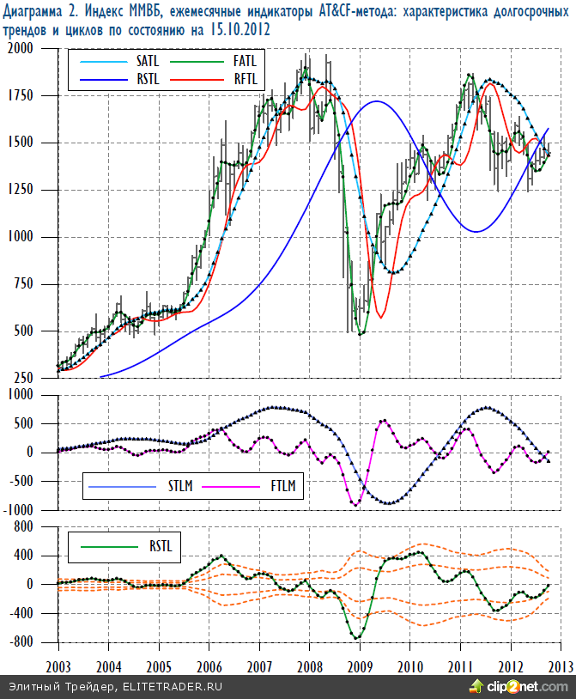
Task: Click the blue RSTL line in top legend
Action: point(102,80)
